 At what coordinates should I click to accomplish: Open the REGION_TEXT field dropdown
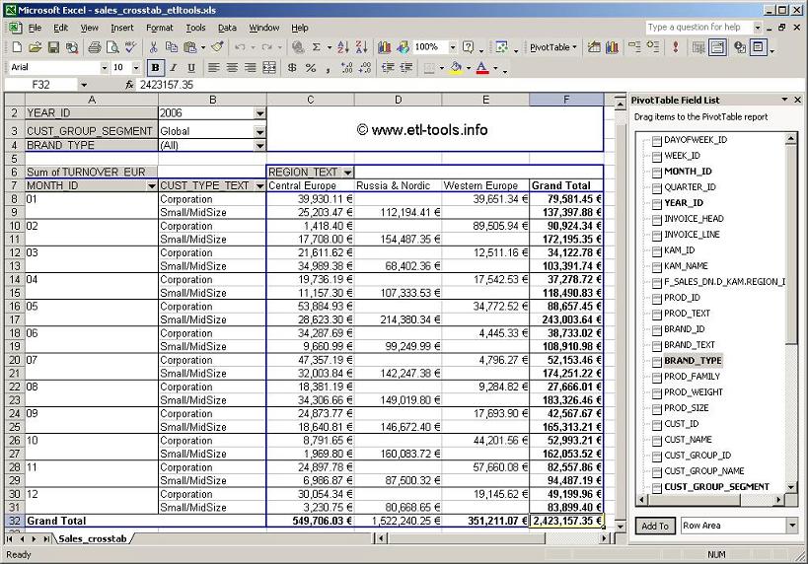click(348, 172)
